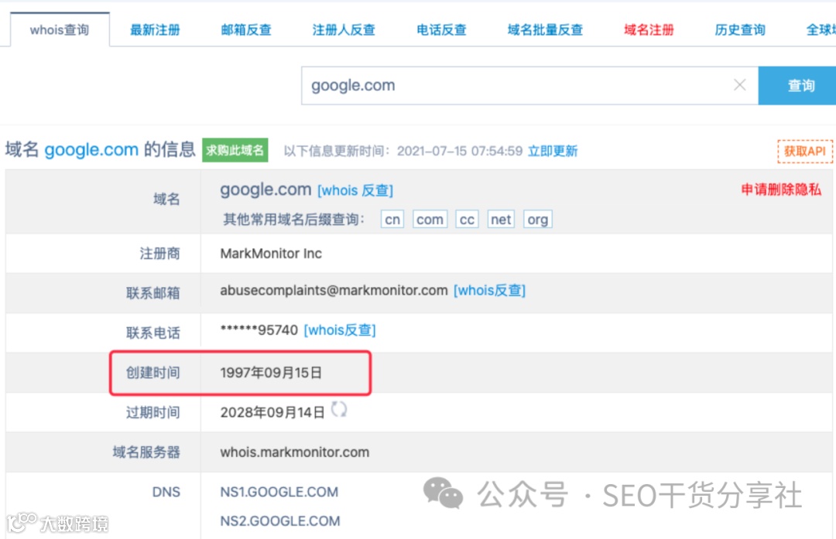Open the 注册人反查 tab
The image size is (836, 539).
coord(344,30)
